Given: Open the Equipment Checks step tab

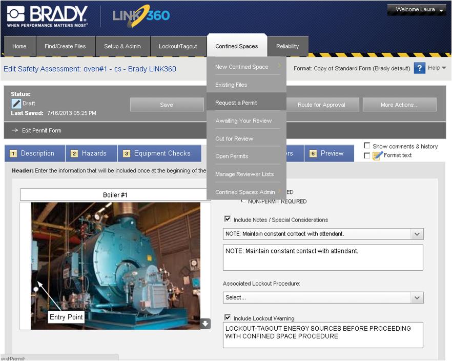Looking at the screenshot, I should pos(159,153).
